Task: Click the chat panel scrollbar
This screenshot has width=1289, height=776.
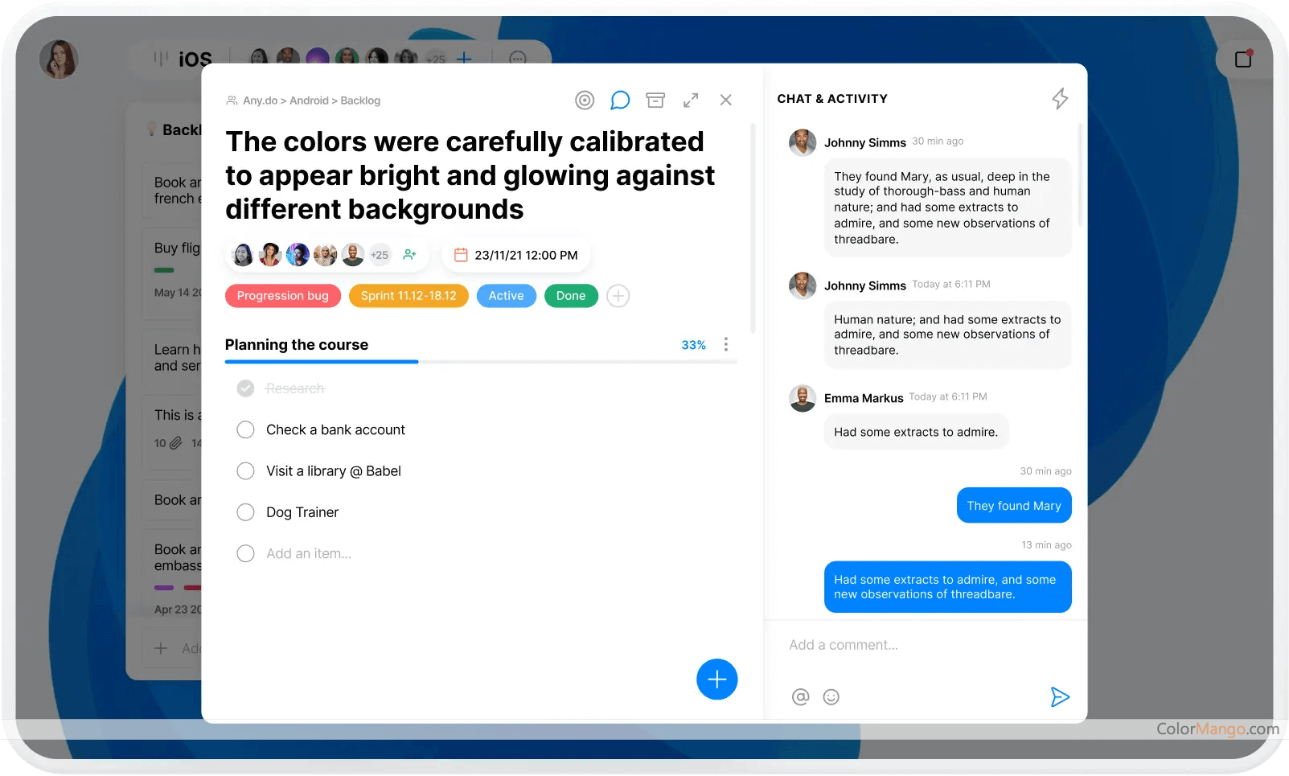Action: (x=1080, y=173)
